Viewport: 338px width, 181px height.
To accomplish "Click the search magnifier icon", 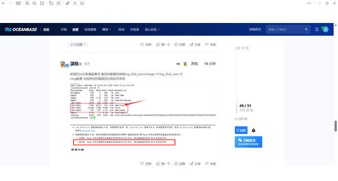I will click(x=306, y=29).
